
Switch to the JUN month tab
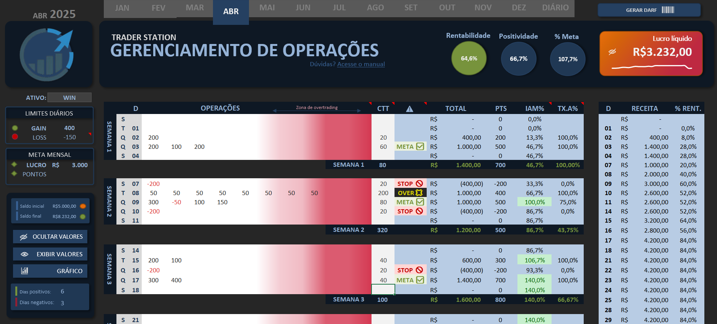pyautogui.click(x=303, y=8)
